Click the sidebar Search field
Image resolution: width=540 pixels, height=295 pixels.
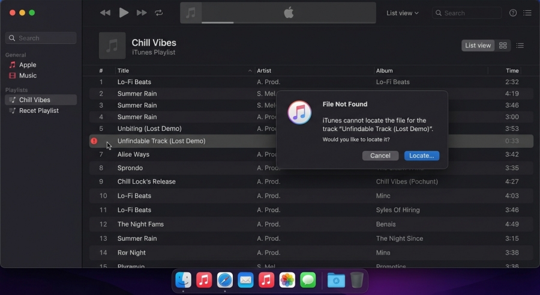pos(41,38)
